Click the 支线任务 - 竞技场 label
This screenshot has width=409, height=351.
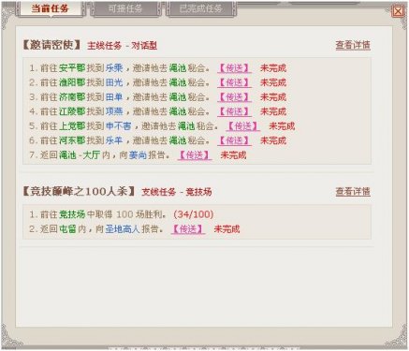coord(177,192)
